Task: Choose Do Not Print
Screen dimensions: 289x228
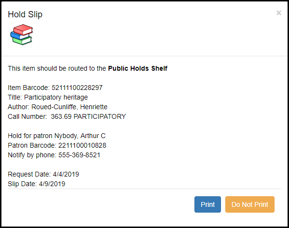Action: click(250, 204)
